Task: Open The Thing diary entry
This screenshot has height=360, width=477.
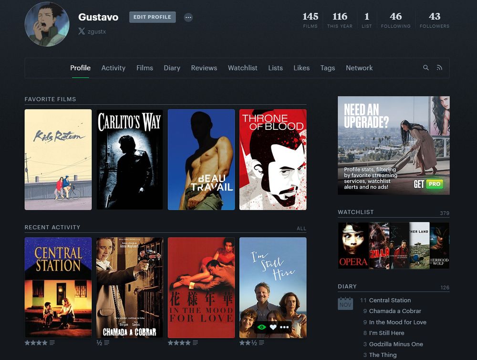Action: 383,355
